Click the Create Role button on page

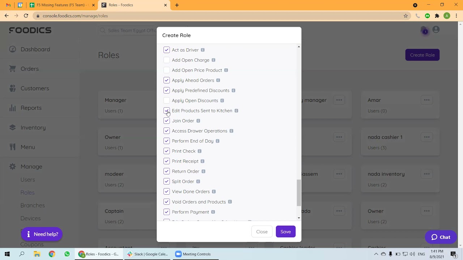pyautogui.click(x=422, y=55)
